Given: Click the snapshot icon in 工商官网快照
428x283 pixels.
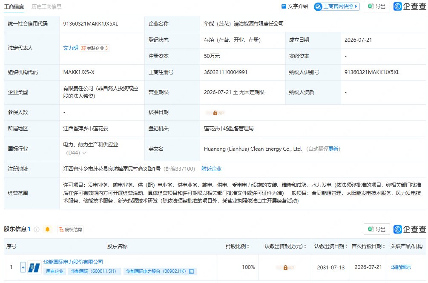Looking at the screenshot, I should (x=318, y=6).
